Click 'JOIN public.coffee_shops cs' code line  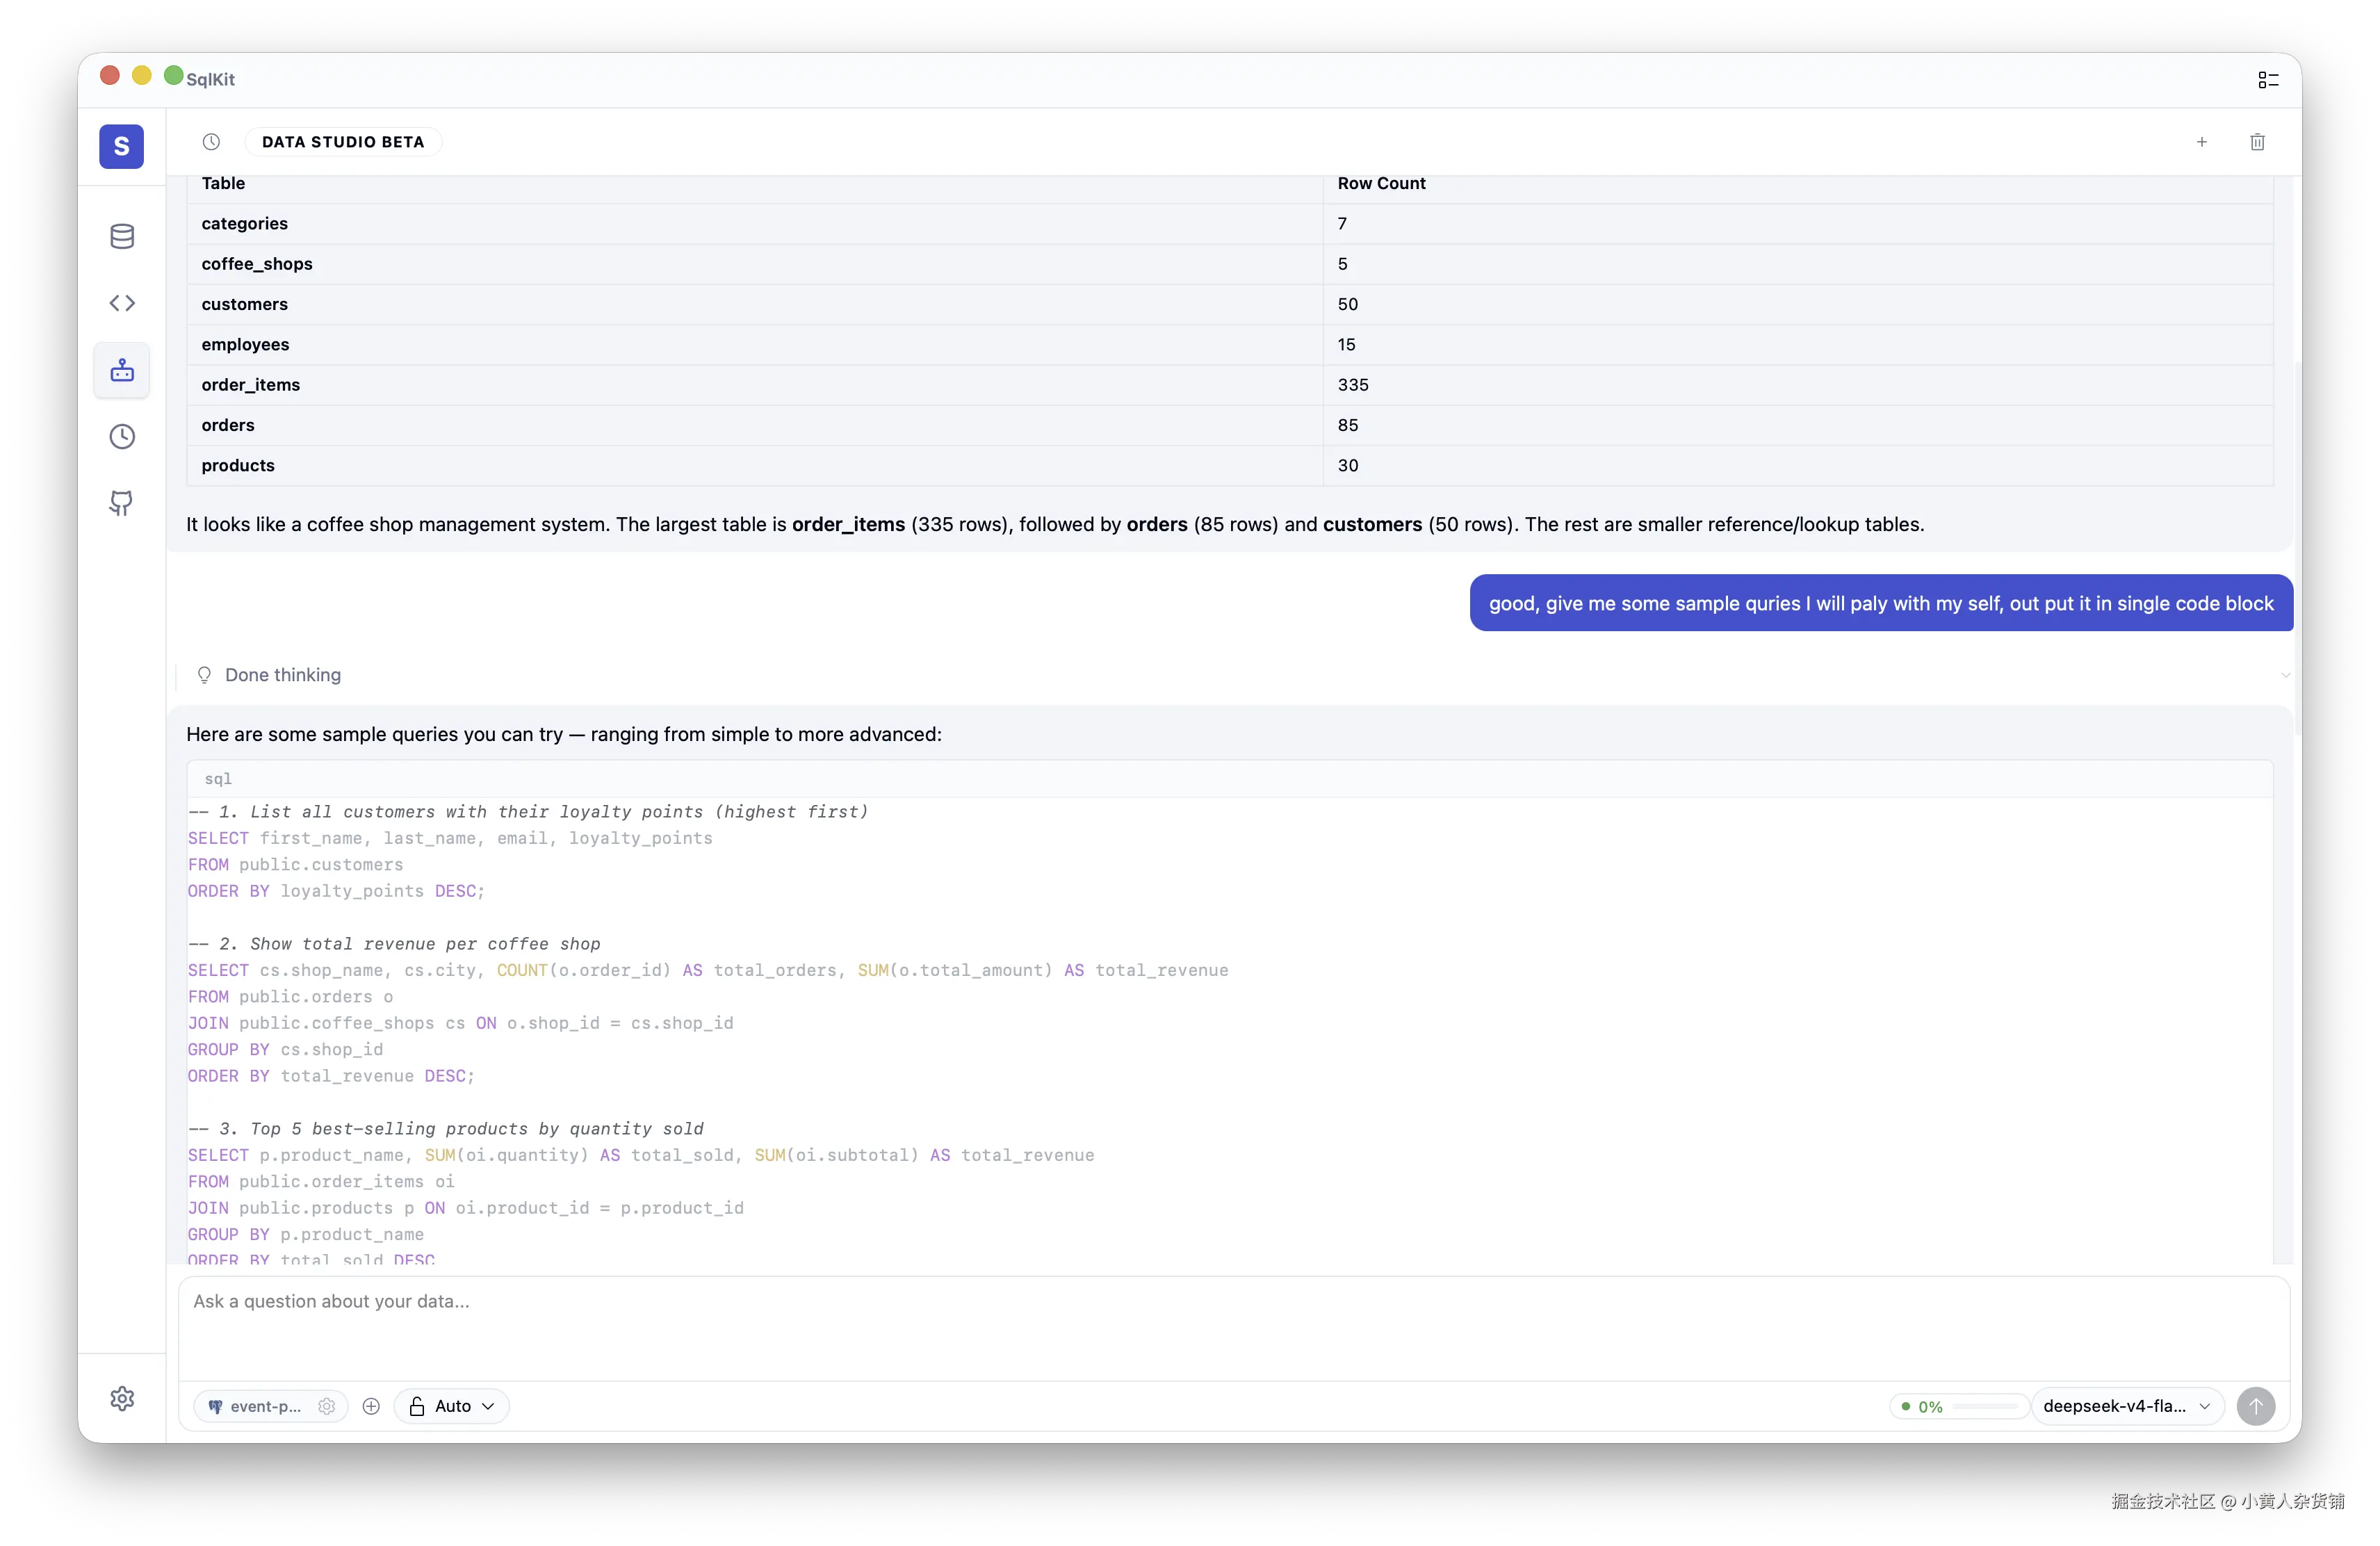click(x=461, y=1023)
